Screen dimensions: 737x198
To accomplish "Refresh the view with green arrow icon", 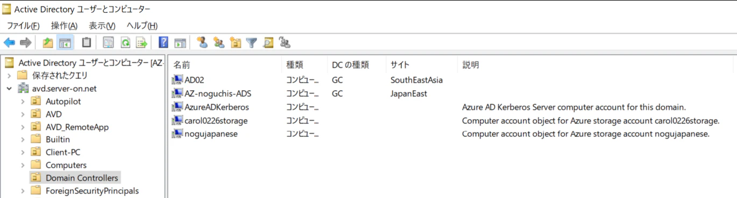I will pyautogui.click(x=125, y=42).
